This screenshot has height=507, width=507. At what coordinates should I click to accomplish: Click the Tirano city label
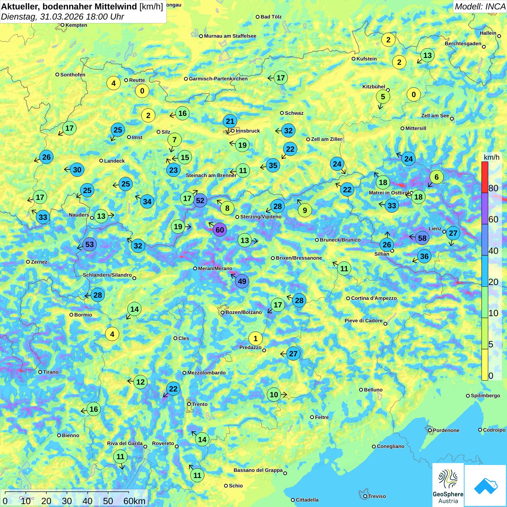[51, 372]
